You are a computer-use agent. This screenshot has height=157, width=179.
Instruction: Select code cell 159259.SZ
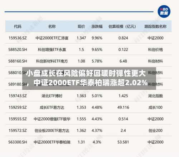click(18, 107)
